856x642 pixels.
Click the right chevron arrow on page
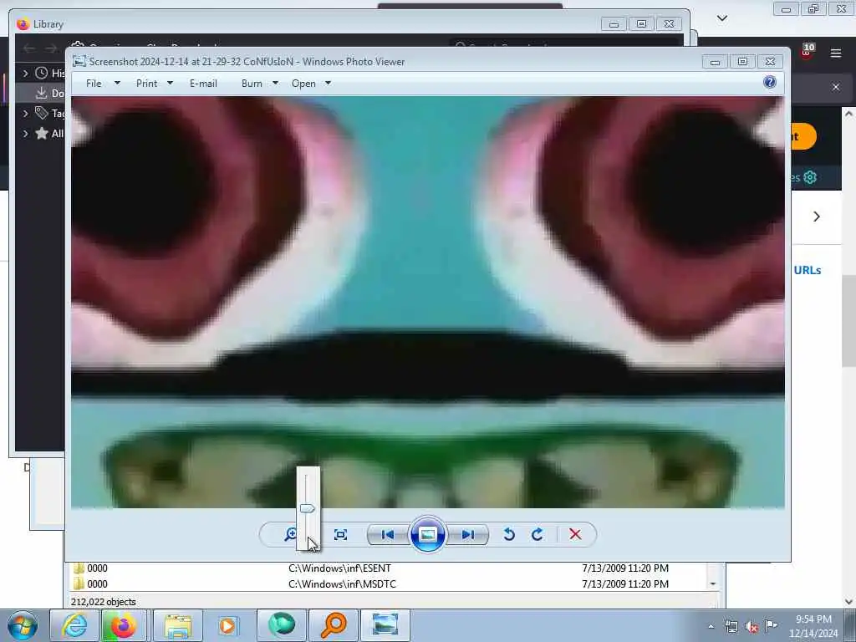pos(817,217)
